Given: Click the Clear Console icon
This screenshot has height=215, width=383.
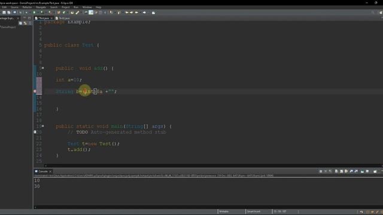Looking at the screenshot, I should click(336, 171).
